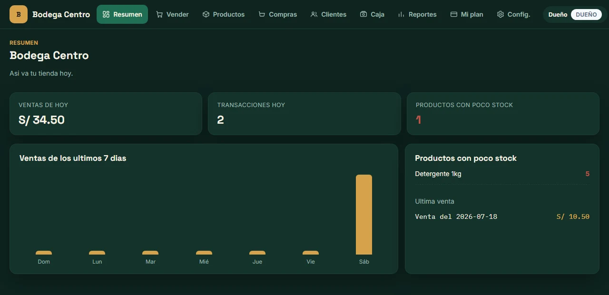
Task: Select the Vie sales bar in chart
Action: tap(311, 253)
